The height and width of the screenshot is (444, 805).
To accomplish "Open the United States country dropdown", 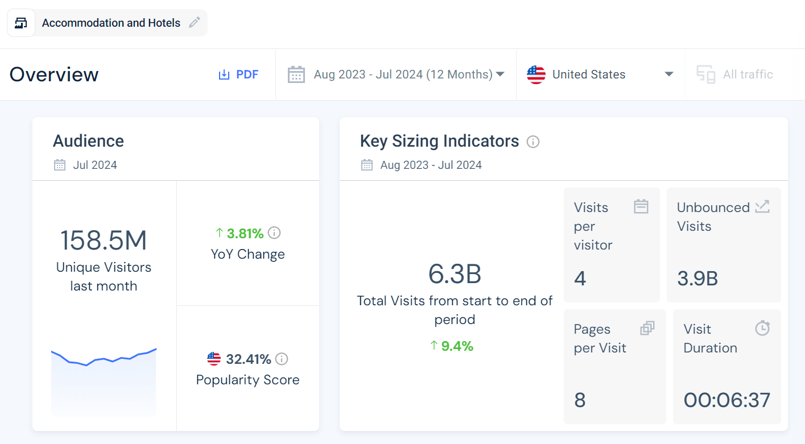I will pyautogui.click(x=669, y=74).
